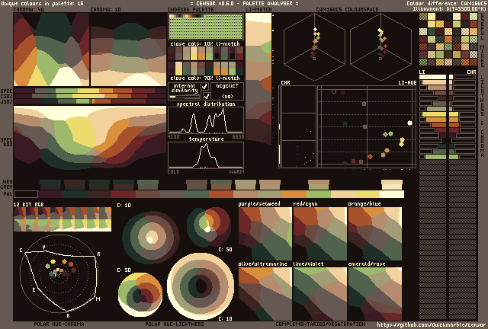Pick the light green swatch in PAL strip
The image size is (488, 329).
click(319, 194)
